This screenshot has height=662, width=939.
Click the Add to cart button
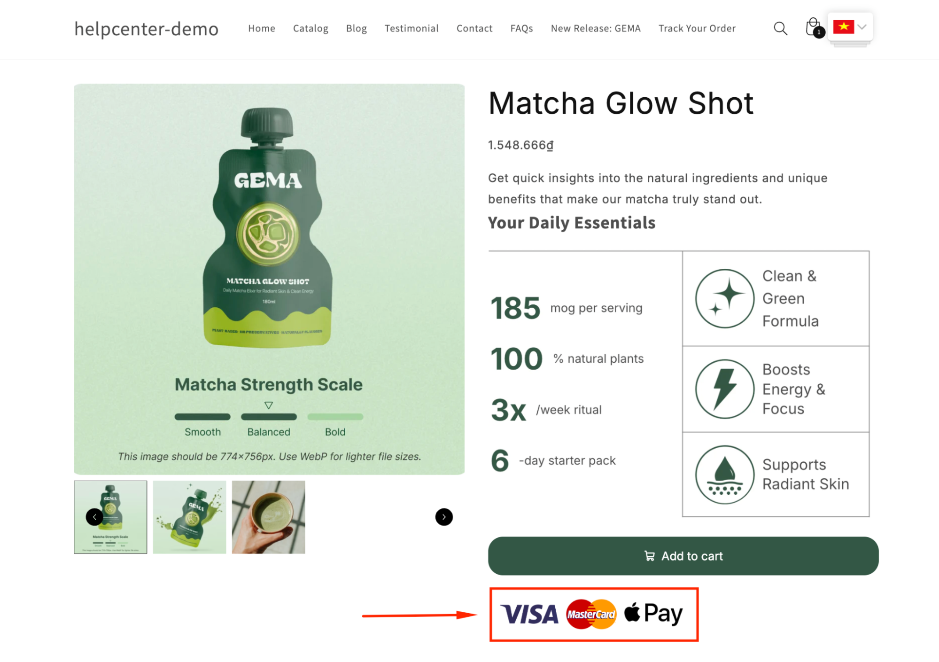(x=683, y=556)
